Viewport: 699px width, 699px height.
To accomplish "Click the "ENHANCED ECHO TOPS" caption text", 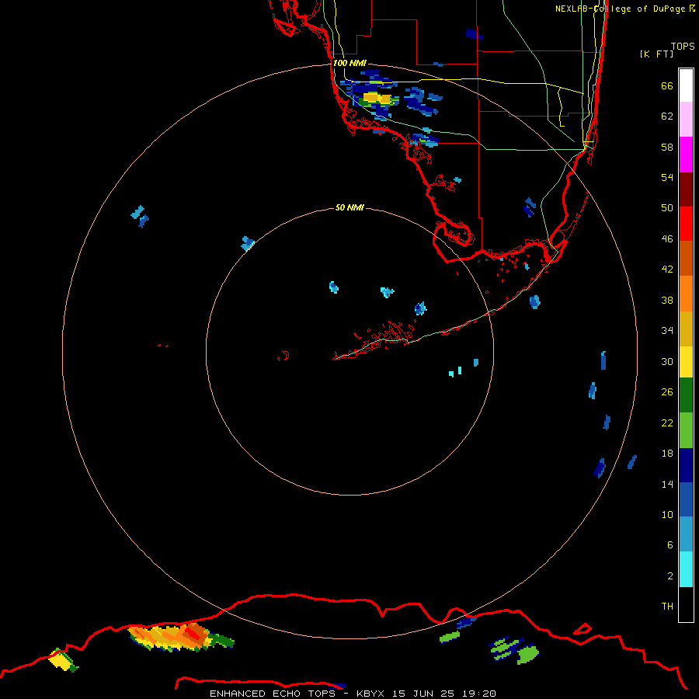I will point(273,694).
